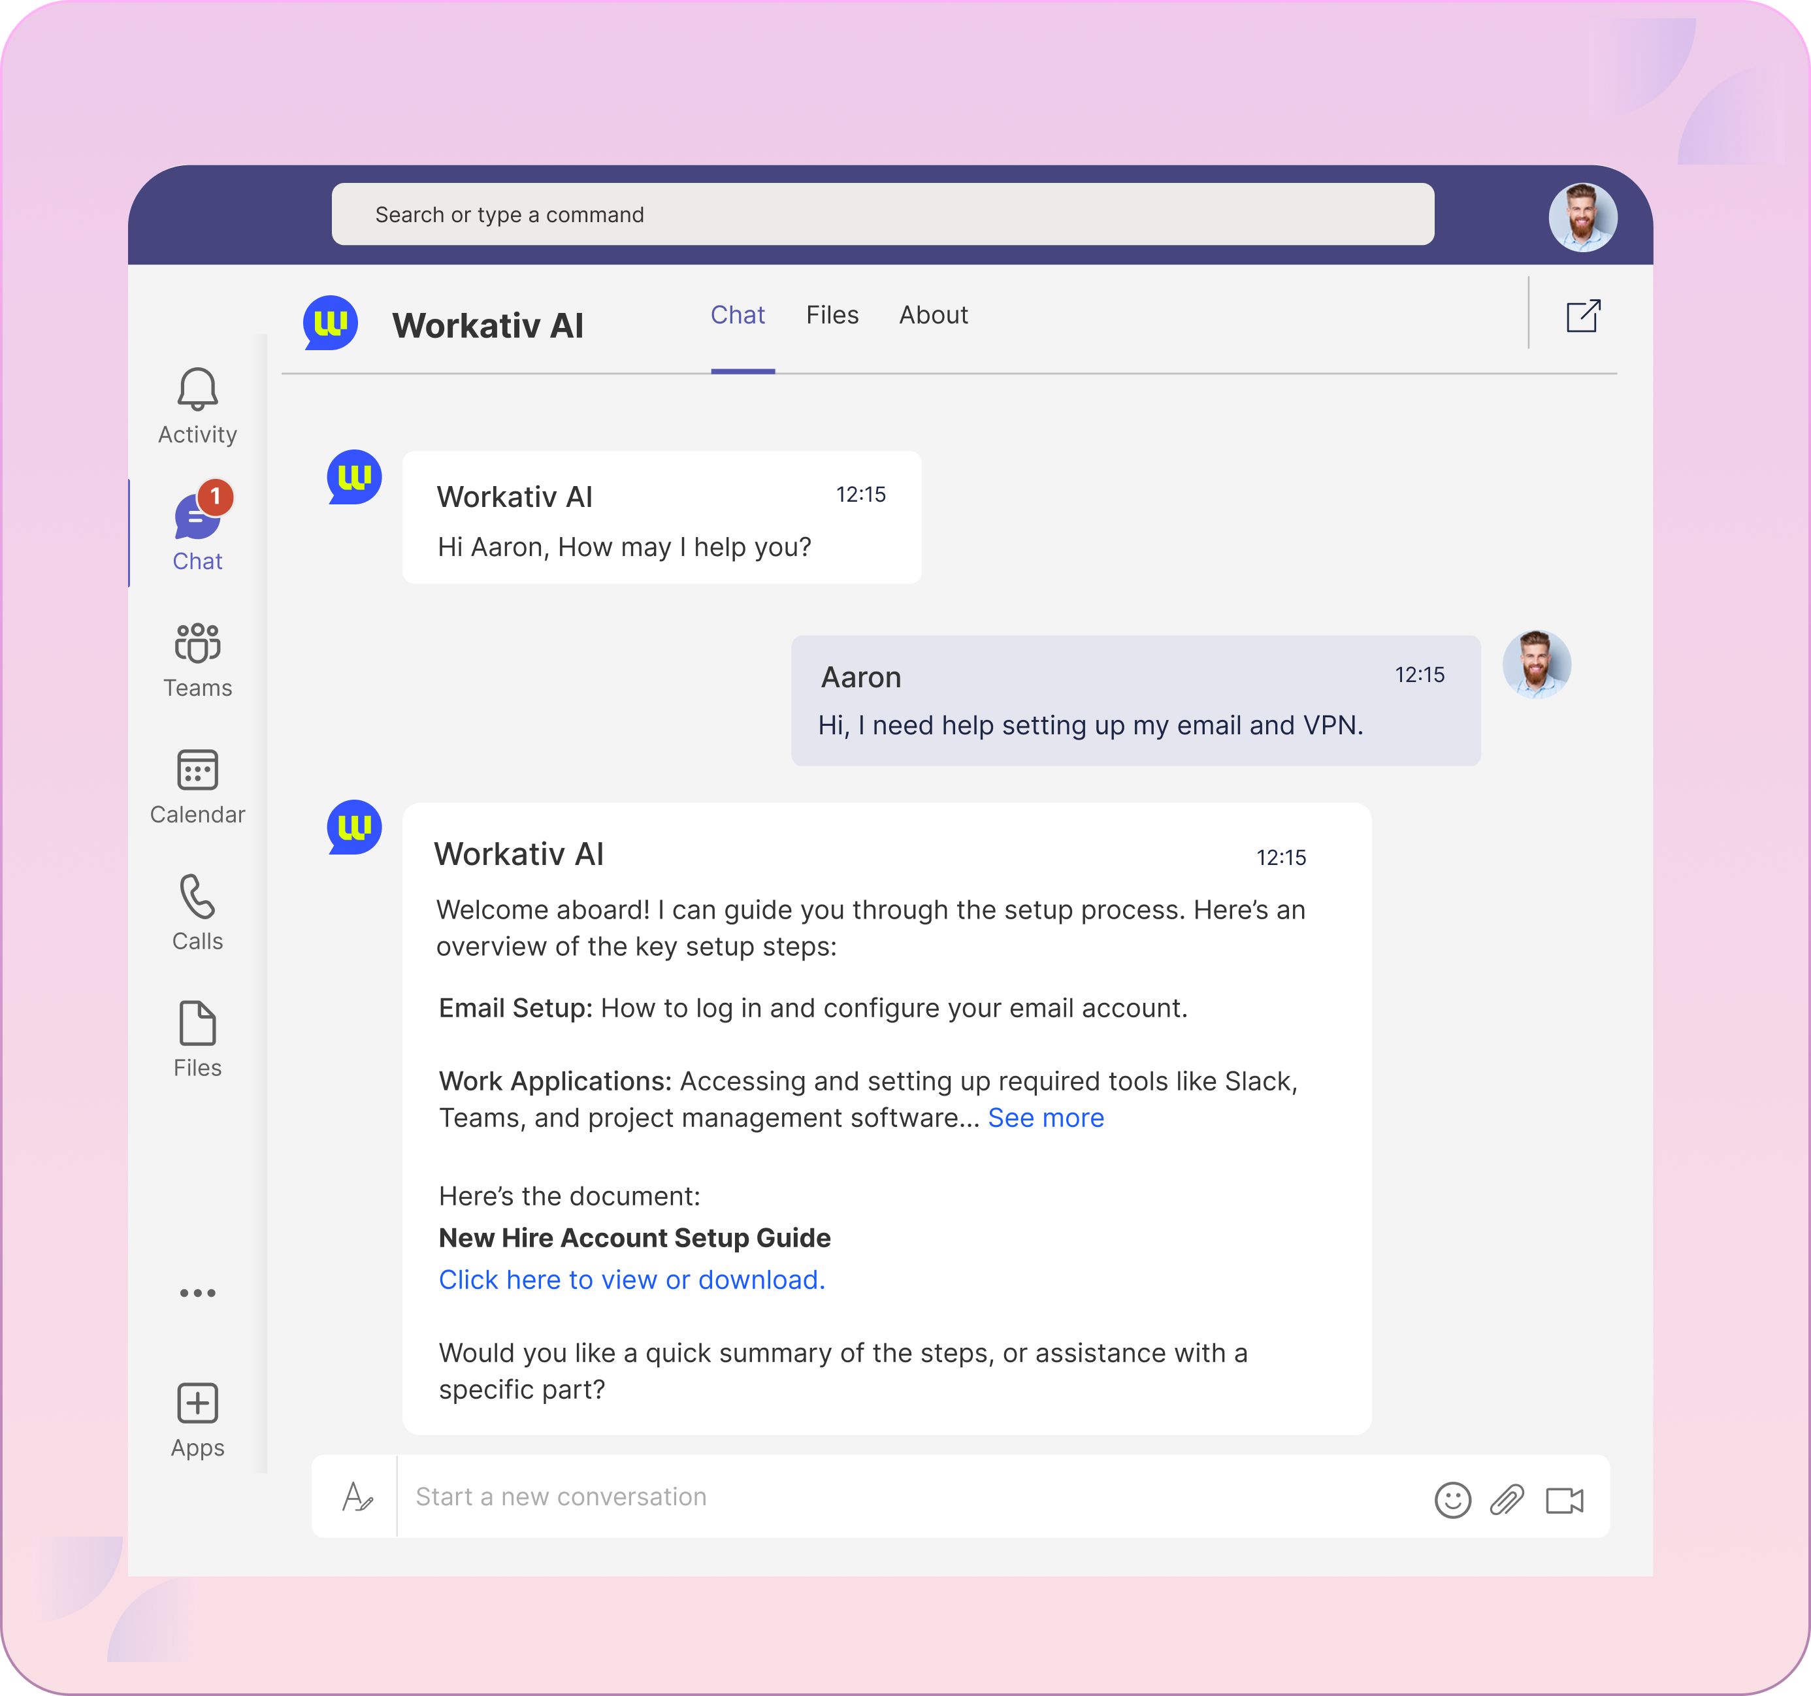Screen dimensions: 1811x1696
Task: Open Calls from the sidebar
Action: click(197, 898)
